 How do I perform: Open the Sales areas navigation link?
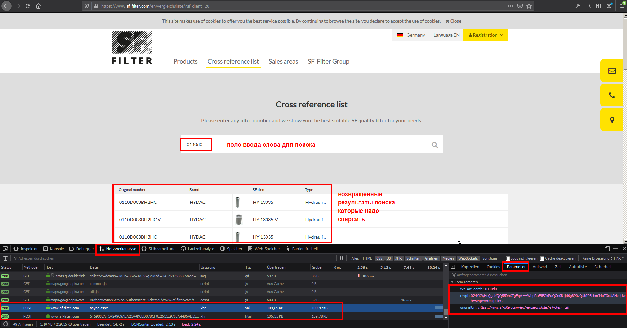click(283, 61)
